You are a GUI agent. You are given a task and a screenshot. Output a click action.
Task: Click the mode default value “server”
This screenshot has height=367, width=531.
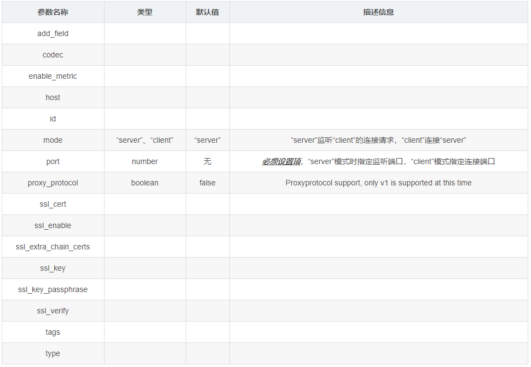(x=207, y=140)
